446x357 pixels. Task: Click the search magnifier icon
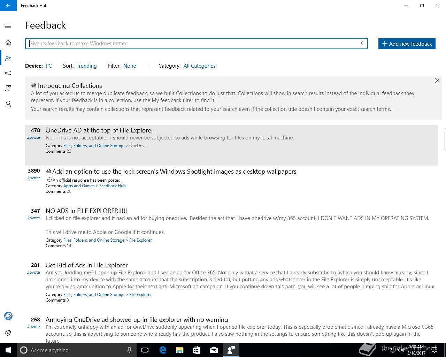pyautogui.click(x=362, y=44)
